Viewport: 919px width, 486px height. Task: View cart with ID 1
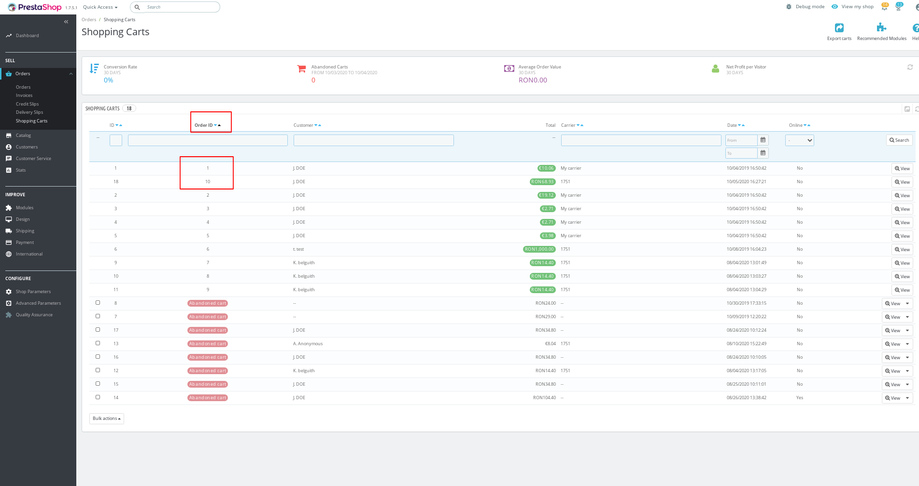902,169
